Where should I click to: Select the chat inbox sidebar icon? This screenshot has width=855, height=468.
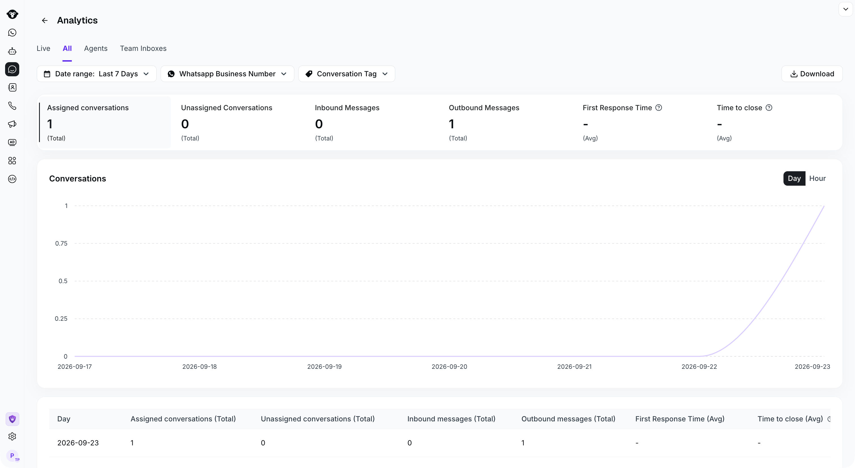pyautogui.click(x=12, y=69)
